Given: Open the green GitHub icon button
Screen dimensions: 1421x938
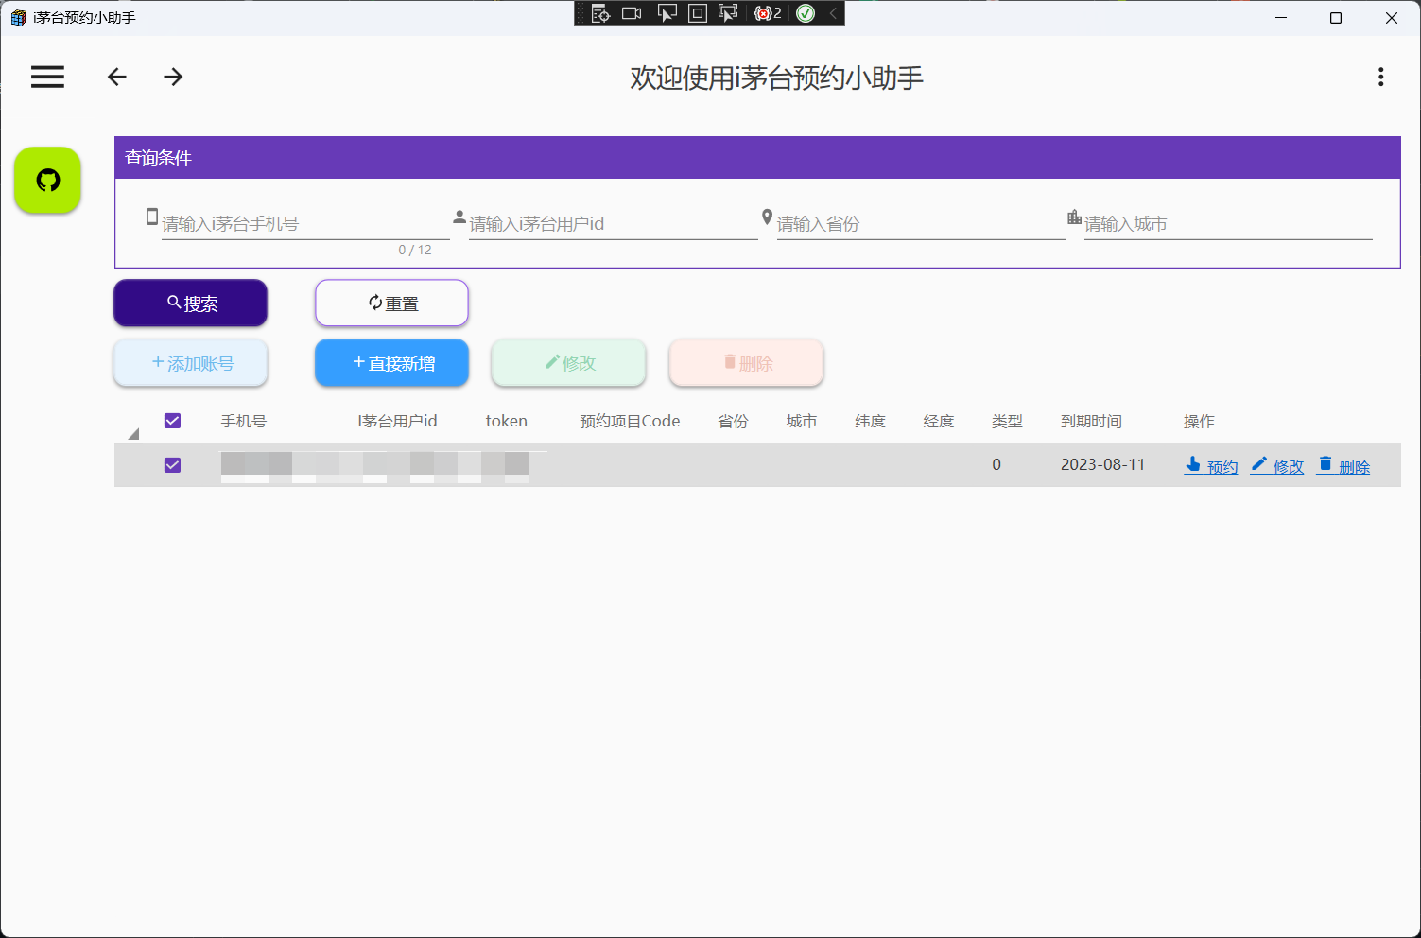Looking at the screenshot, I should pyautogui.click(x=47, y=180).
